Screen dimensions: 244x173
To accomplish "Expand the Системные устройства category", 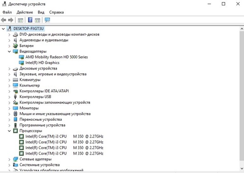I will pyautogui.click(x=9, y=165).
